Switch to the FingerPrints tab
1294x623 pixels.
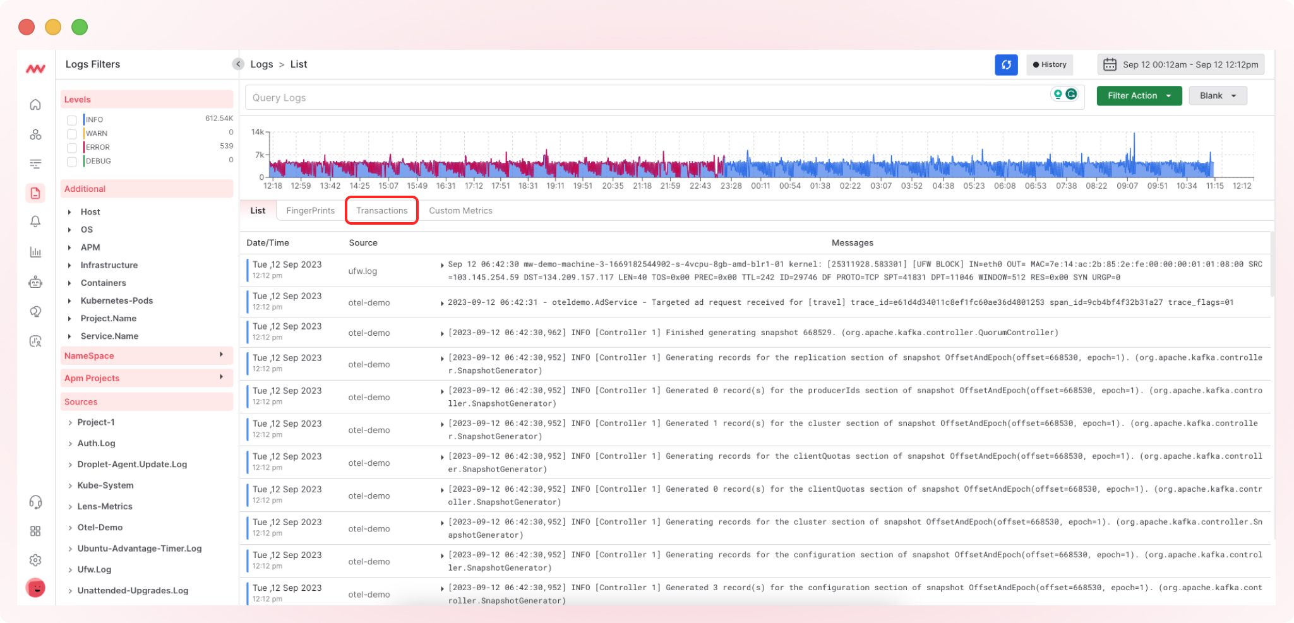point(310,211)
